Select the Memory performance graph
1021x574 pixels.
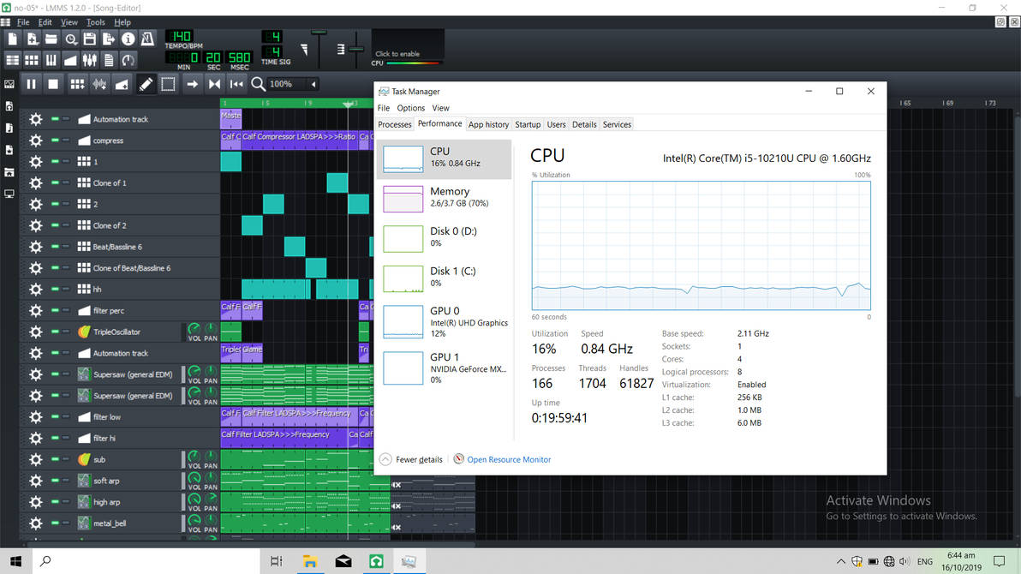445,198
